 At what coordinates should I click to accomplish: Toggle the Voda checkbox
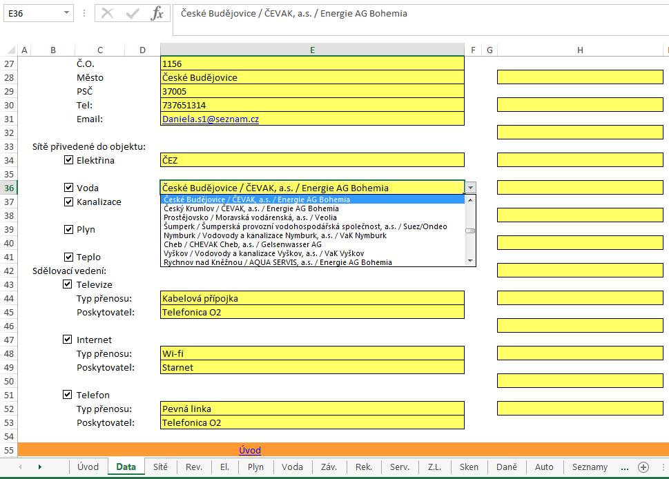point(68,188)
